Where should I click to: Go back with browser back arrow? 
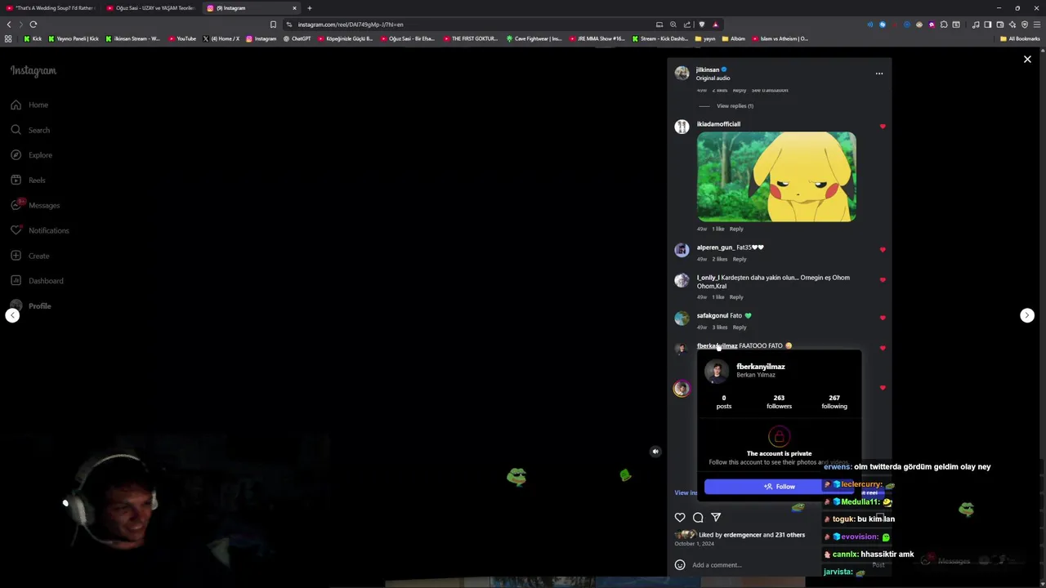9,24
